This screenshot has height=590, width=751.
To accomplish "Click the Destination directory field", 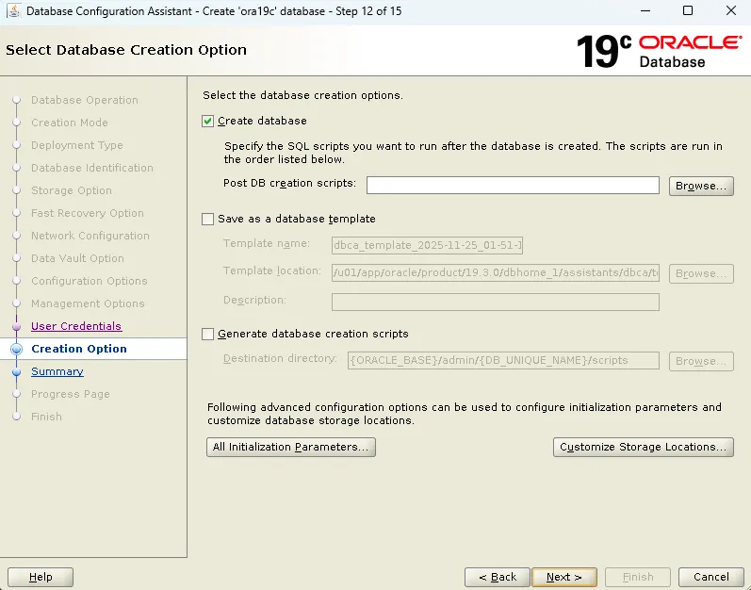I will point(503,361).
